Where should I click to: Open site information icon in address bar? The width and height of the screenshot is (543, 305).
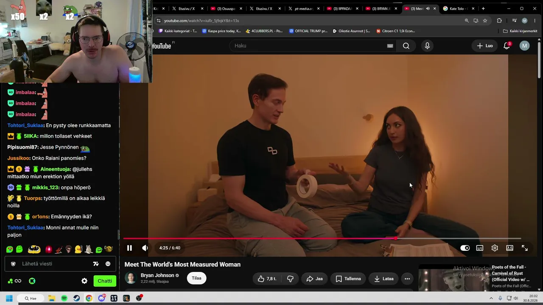158,20
